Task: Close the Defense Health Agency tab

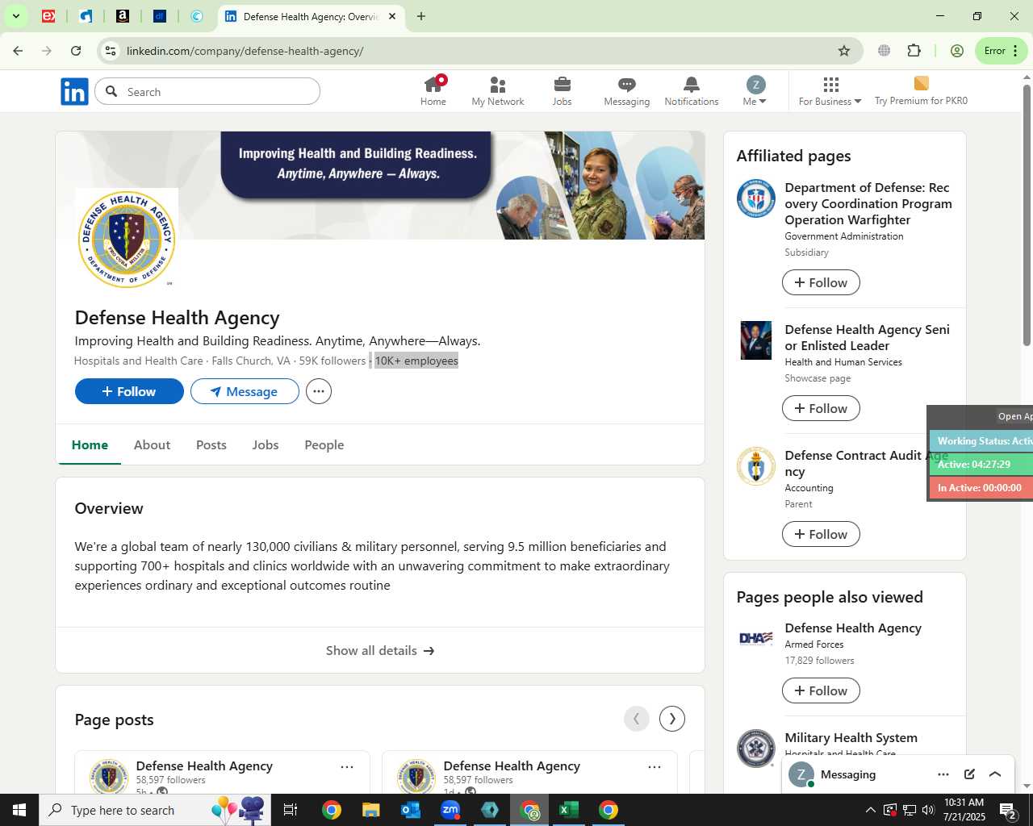Action: [x=392, y=16]
